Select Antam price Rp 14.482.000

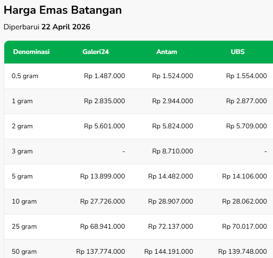point(170,176)
